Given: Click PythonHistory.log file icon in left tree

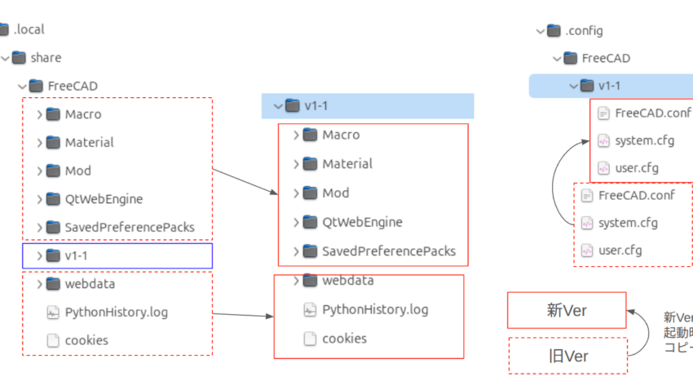Looking at the screenshot, I should coord(53,312).
